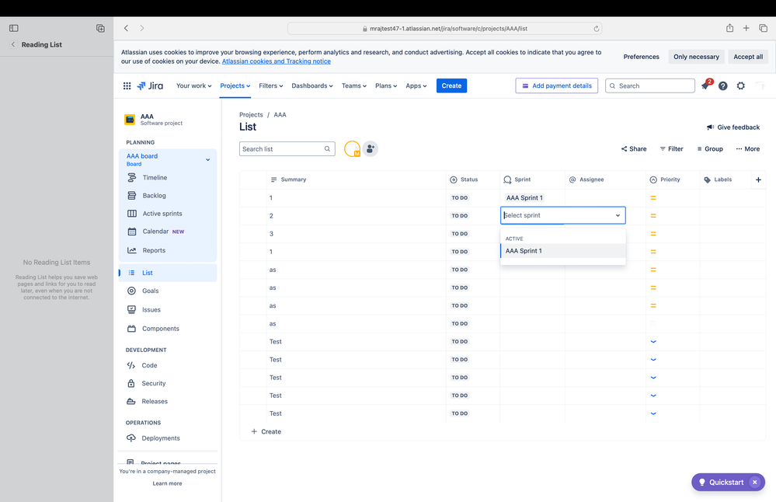Click Give feedback
776x502 pixels.
pyautogui.click(x=733, y=127)
